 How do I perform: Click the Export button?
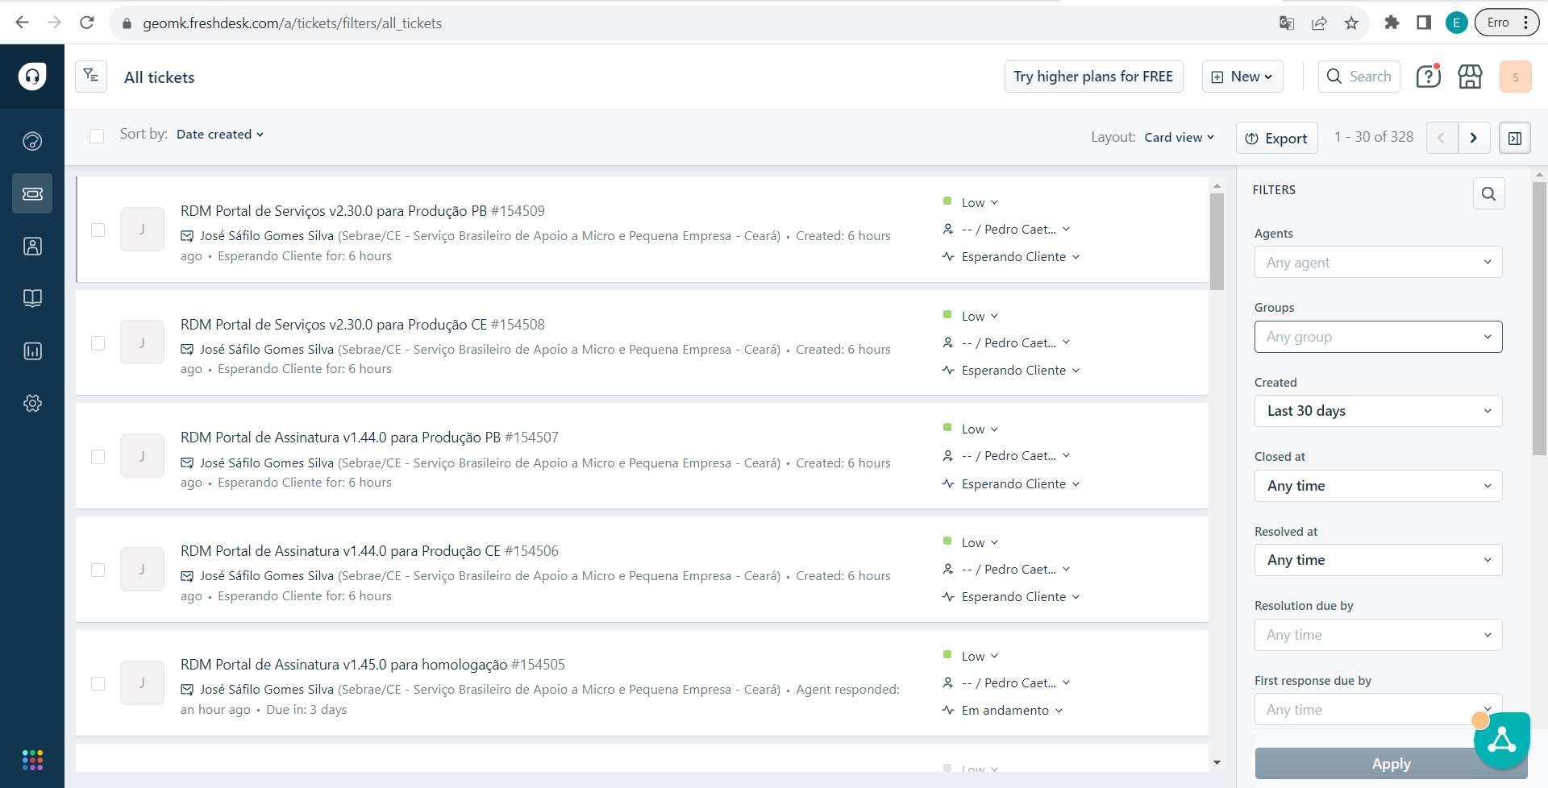[x=1277, y=138]
